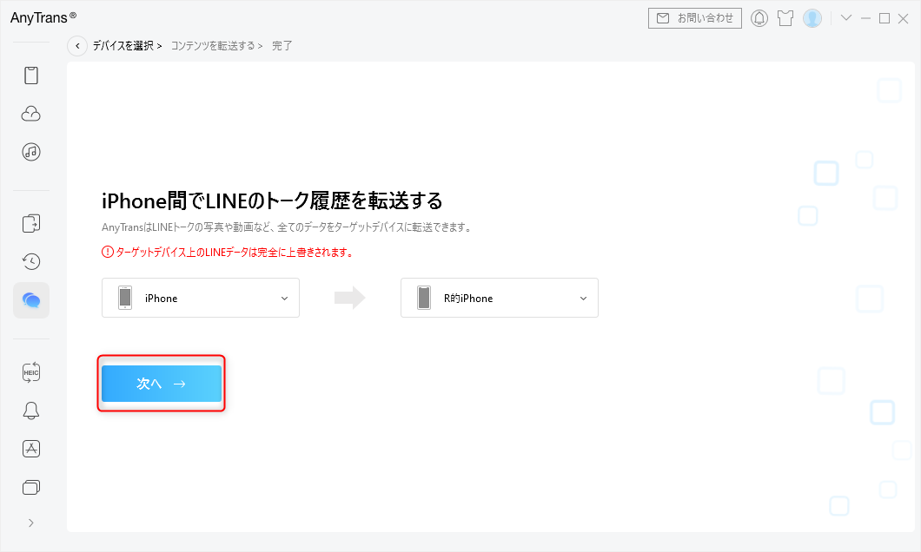921x552 pixels.
Task: Open notifications bell in title bar
Action: coord(759,18)
